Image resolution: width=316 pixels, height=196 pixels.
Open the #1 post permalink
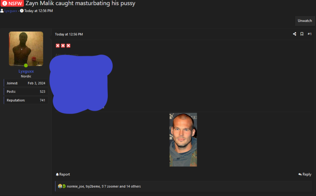tap(310, 34)
